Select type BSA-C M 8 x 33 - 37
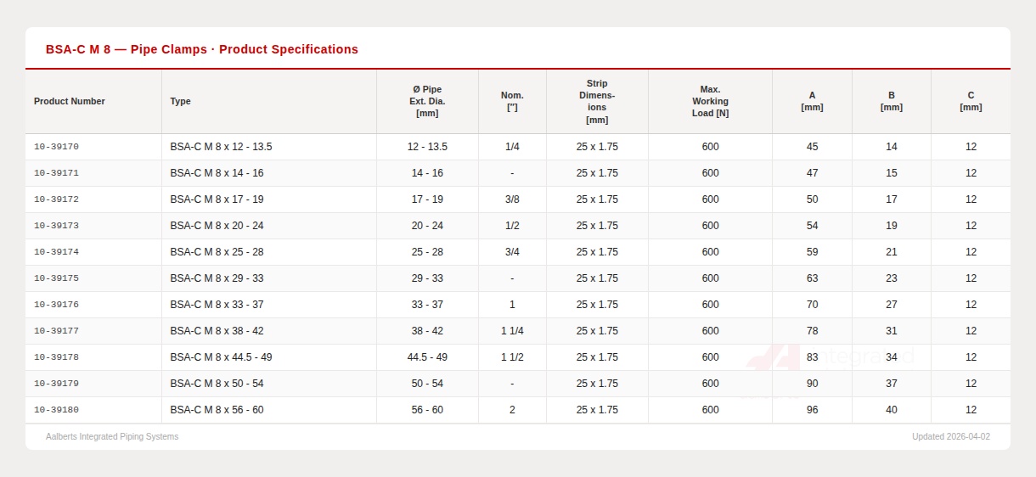This screenshot has height=477, width=1036. click(x=217, y=305)
